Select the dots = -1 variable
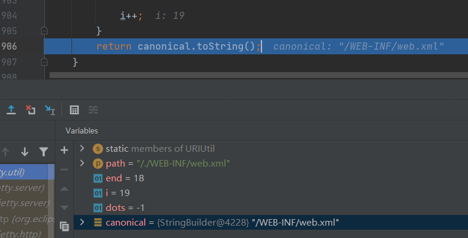This screenshot has width=468, height=238. click(125, 207)
